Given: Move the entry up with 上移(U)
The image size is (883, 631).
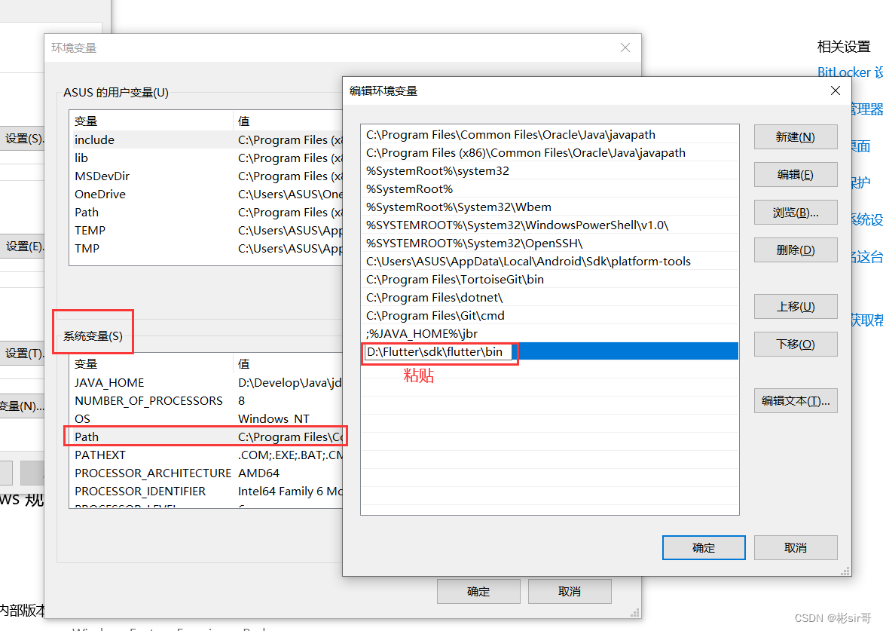Looking at the screenshot, I should point(795,307).
